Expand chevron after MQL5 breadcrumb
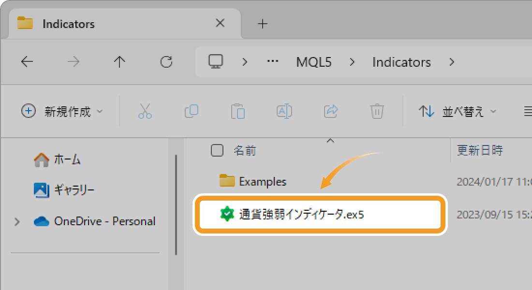The width and height of the screenshot is (532, 290). [x=352, y=62]
